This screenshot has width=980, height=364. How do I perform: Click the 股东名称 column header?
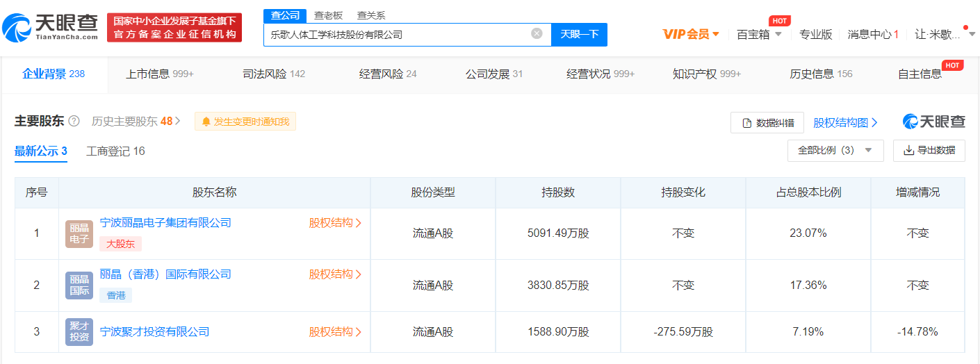214,192
